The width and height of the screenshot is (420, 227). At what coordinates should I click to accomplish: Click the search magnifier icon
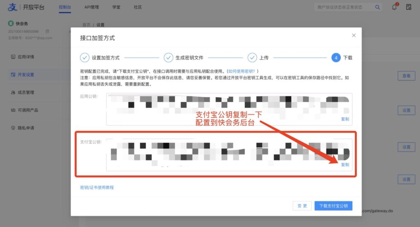tap(377, 7)
